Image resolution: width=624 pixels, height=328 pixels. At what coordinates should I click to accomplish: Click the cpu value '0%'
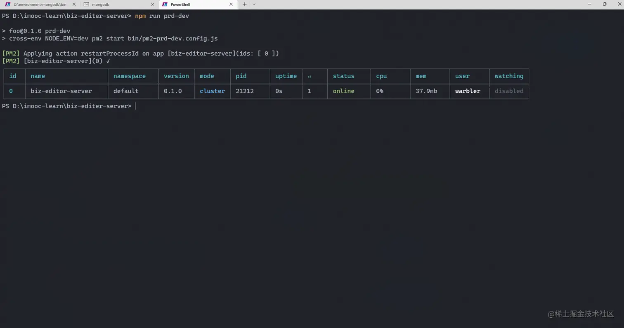(380, 91)
